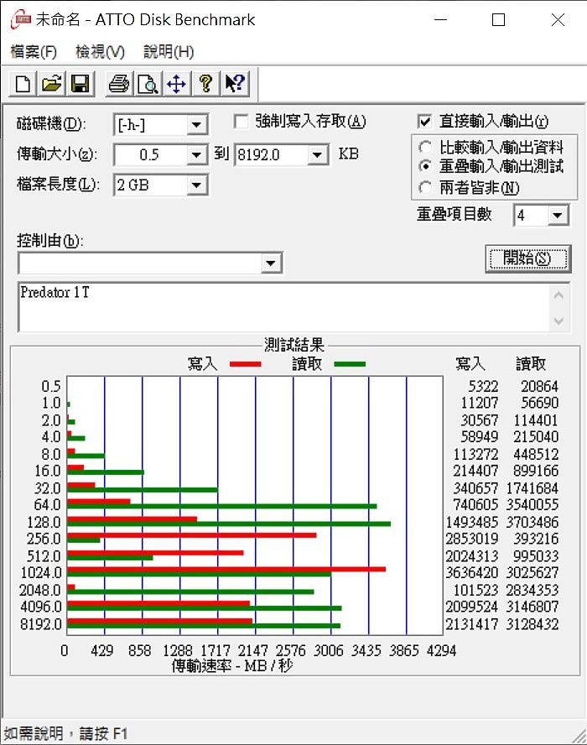
Task: Click the New document toolbar icon
Action: pos(23,84)
